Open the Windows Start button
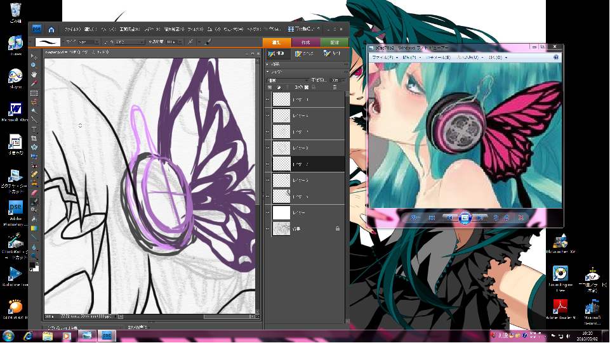Screen dimensions: 610x343 8,335
